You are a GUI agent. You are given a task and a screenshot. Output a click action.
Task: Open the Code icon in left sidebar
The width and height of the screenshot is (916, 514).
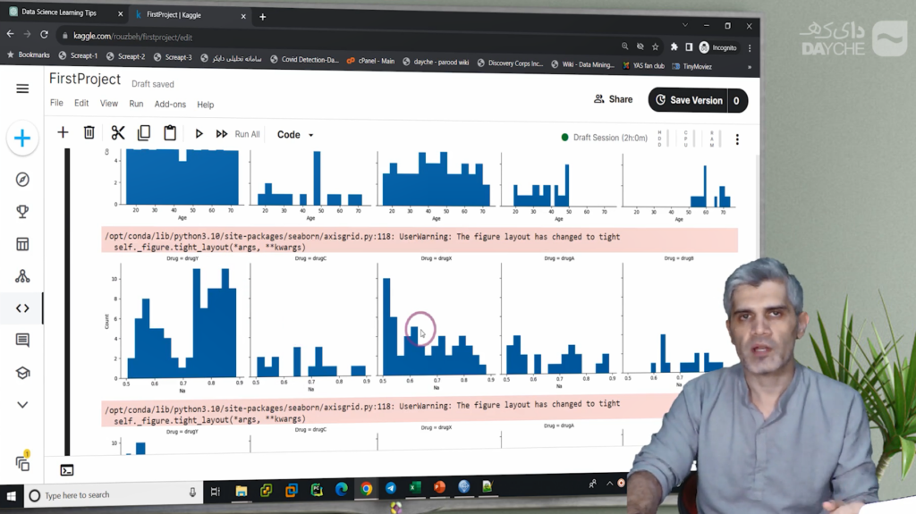pos(22,308)
